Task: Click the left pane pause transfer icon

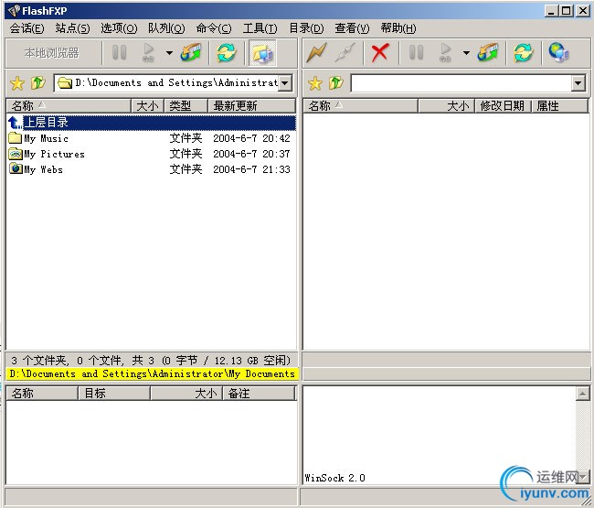Action: coord(120,53)
